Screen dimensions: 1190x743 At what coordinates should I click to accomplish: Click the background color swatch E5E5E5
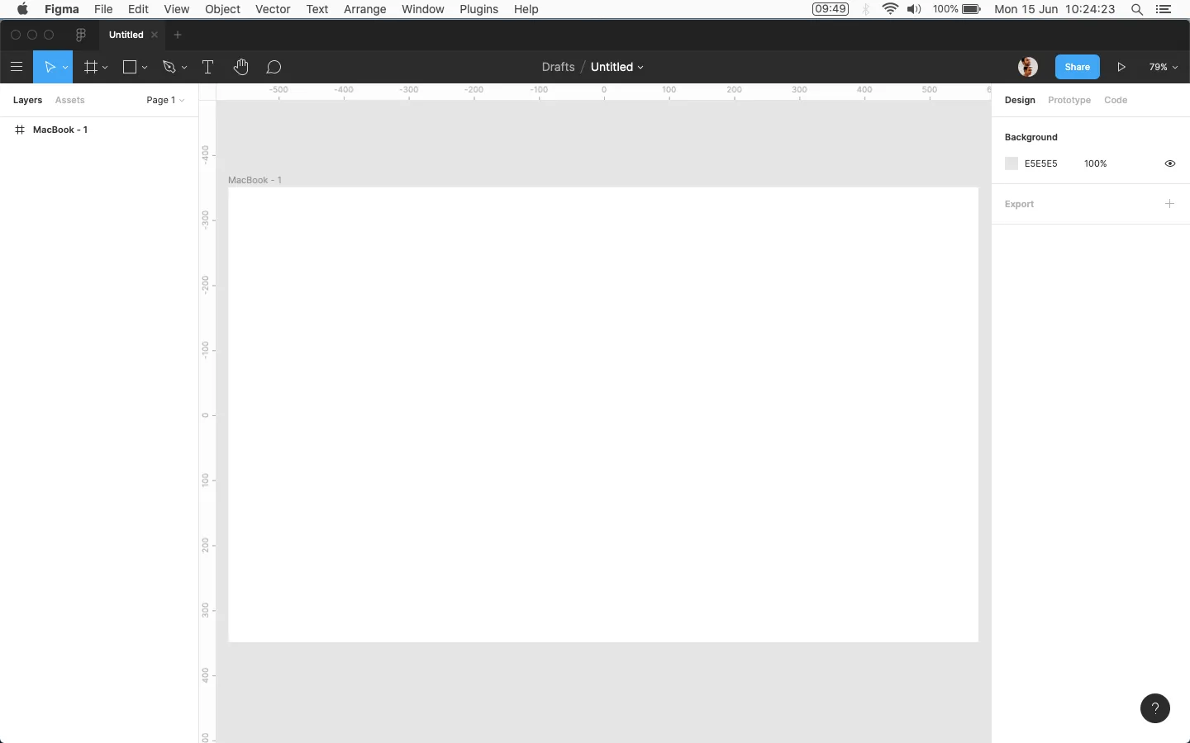point(1011,163)
